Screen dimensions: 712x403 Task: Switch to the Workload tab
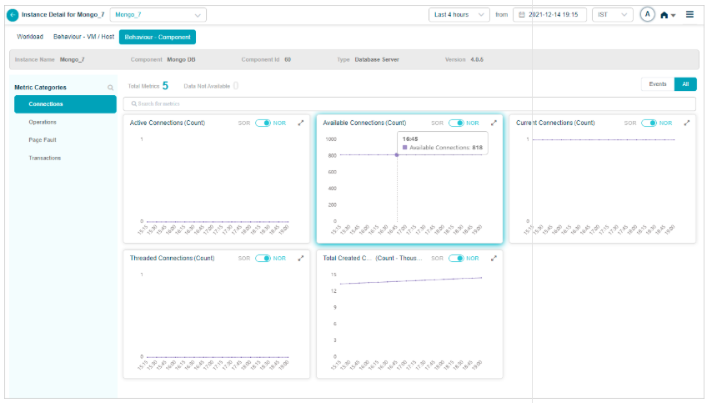[x=30, y=37]
